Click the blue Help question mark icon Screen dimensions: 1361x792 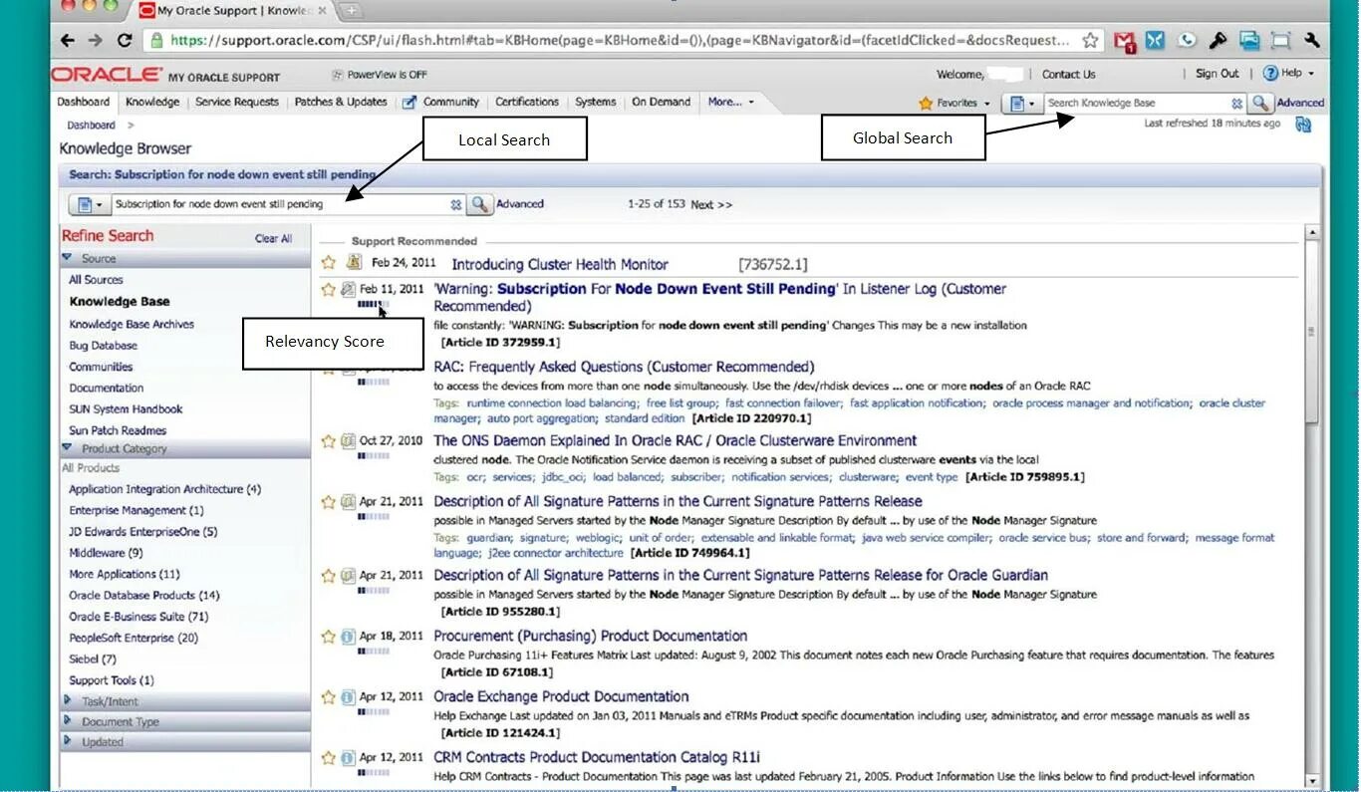[x=1269, y=74]
